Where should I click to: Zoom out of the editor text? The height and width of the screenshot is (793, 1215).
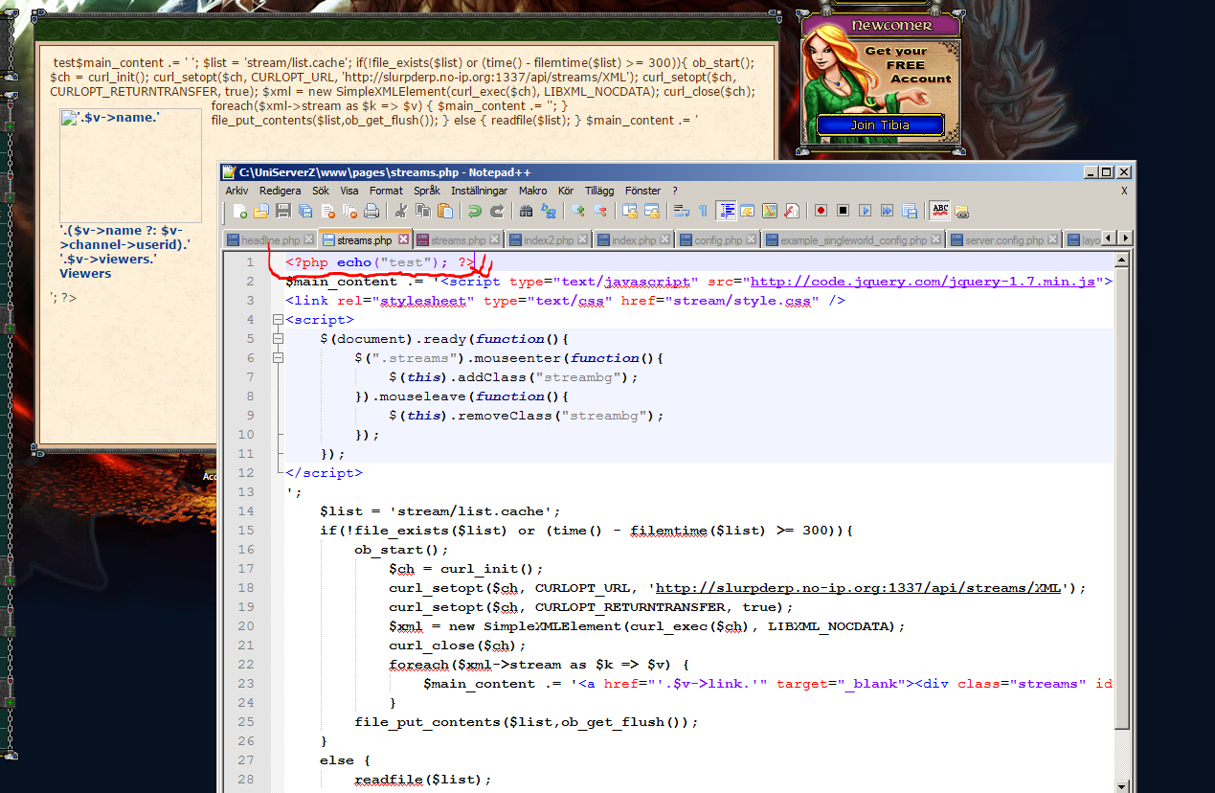pos(600,211)
